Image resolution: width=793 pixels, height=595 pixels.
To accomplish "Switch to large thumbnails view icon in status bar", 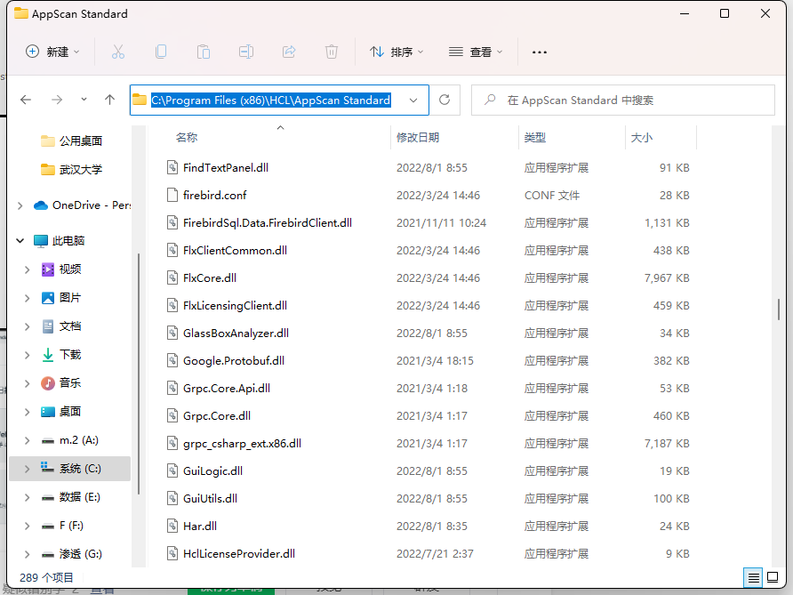I will 773,577.
